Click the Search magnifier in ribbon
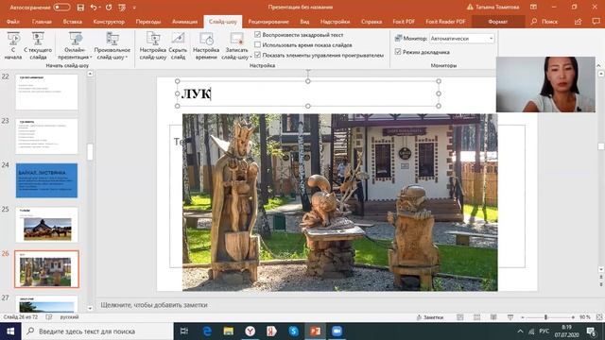The height and width of the screenshot is (340, 605). coord(534,22)
